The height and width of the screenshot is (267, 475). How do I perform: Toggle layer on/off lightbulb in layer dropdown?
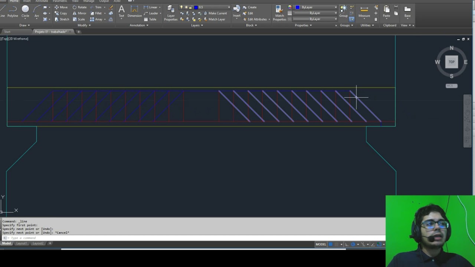coord(181,7)
